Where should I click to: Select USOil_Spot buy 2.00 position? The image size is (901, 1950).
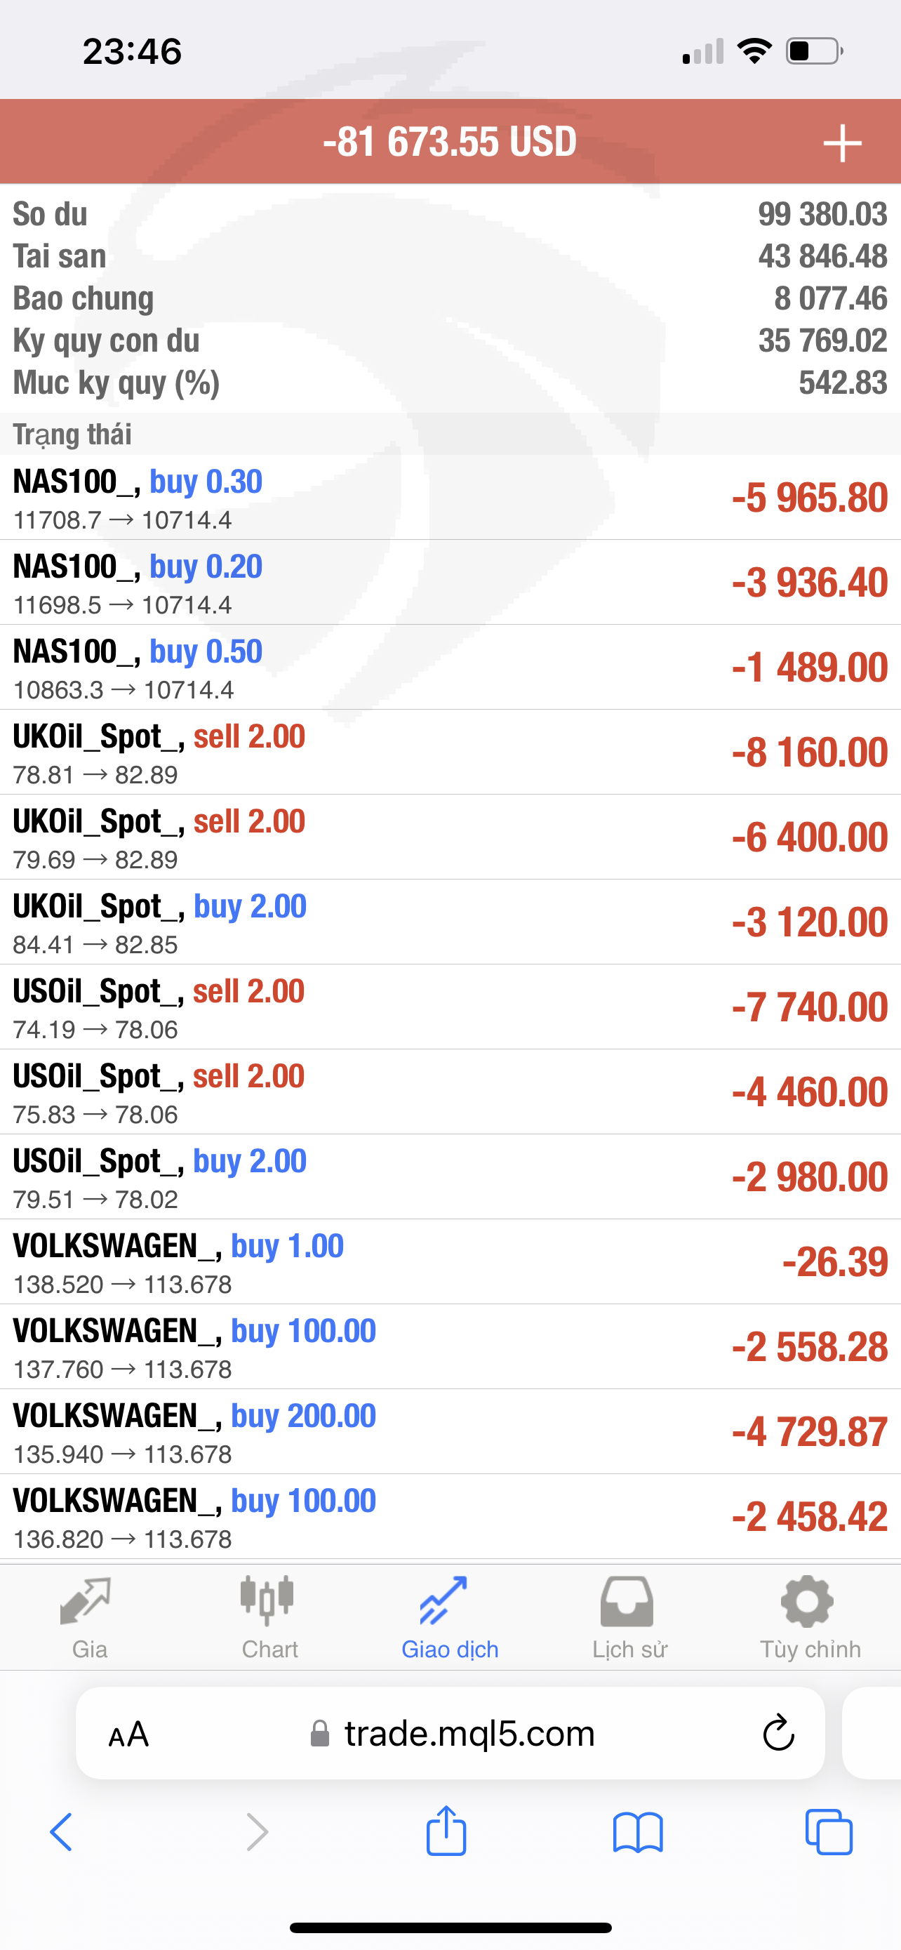[x=450, y=1177]
